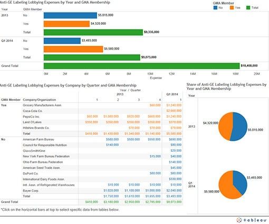Click the $4,320,000 pie chart label
This screenshot has width=269, height=224.
210,123
